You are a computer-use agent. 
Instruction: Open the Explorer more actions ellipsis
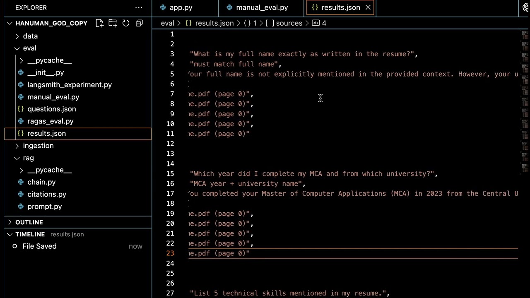pyautogui.click(x=139, y=7)
